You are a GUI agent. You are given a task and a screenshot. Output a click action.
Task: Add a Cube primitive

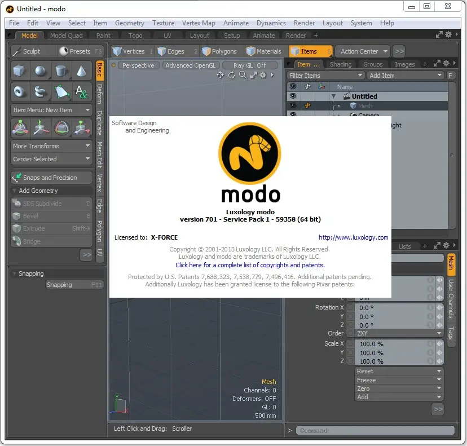click(20, 71)
